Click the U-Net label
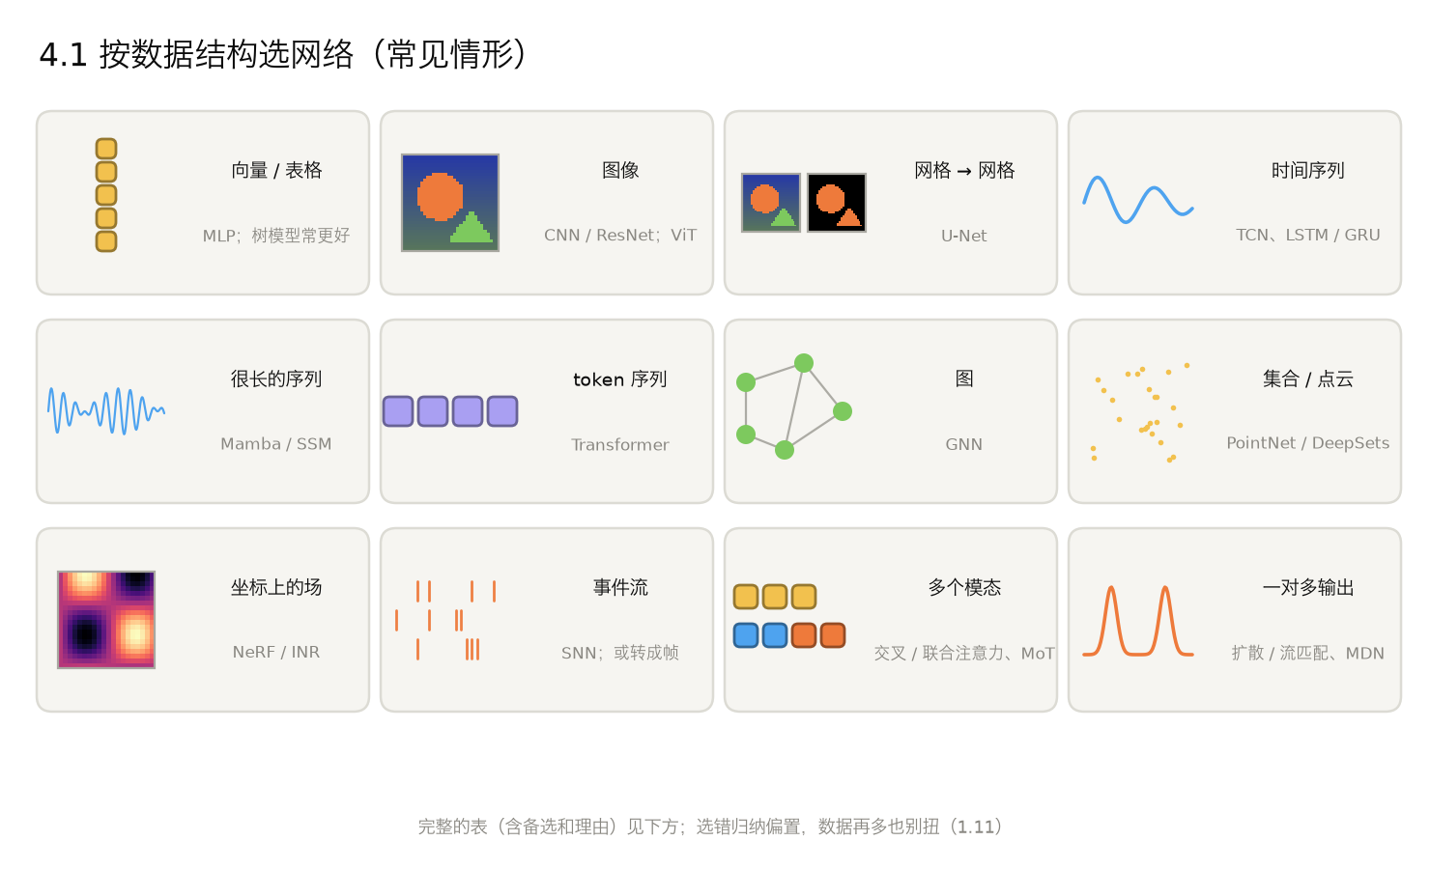This screenshot has height=869, width=1430. (x=964, y=236)
